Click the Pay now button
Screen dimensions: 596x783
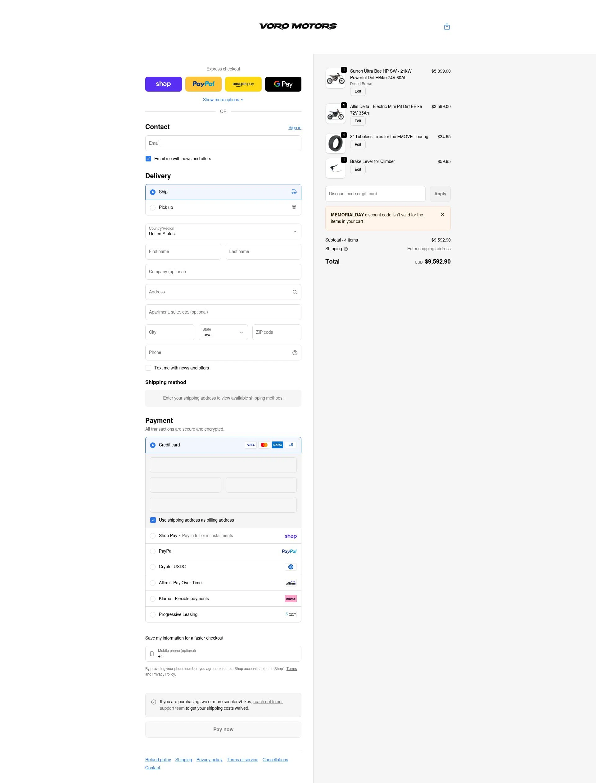click(x=223, y=729)
